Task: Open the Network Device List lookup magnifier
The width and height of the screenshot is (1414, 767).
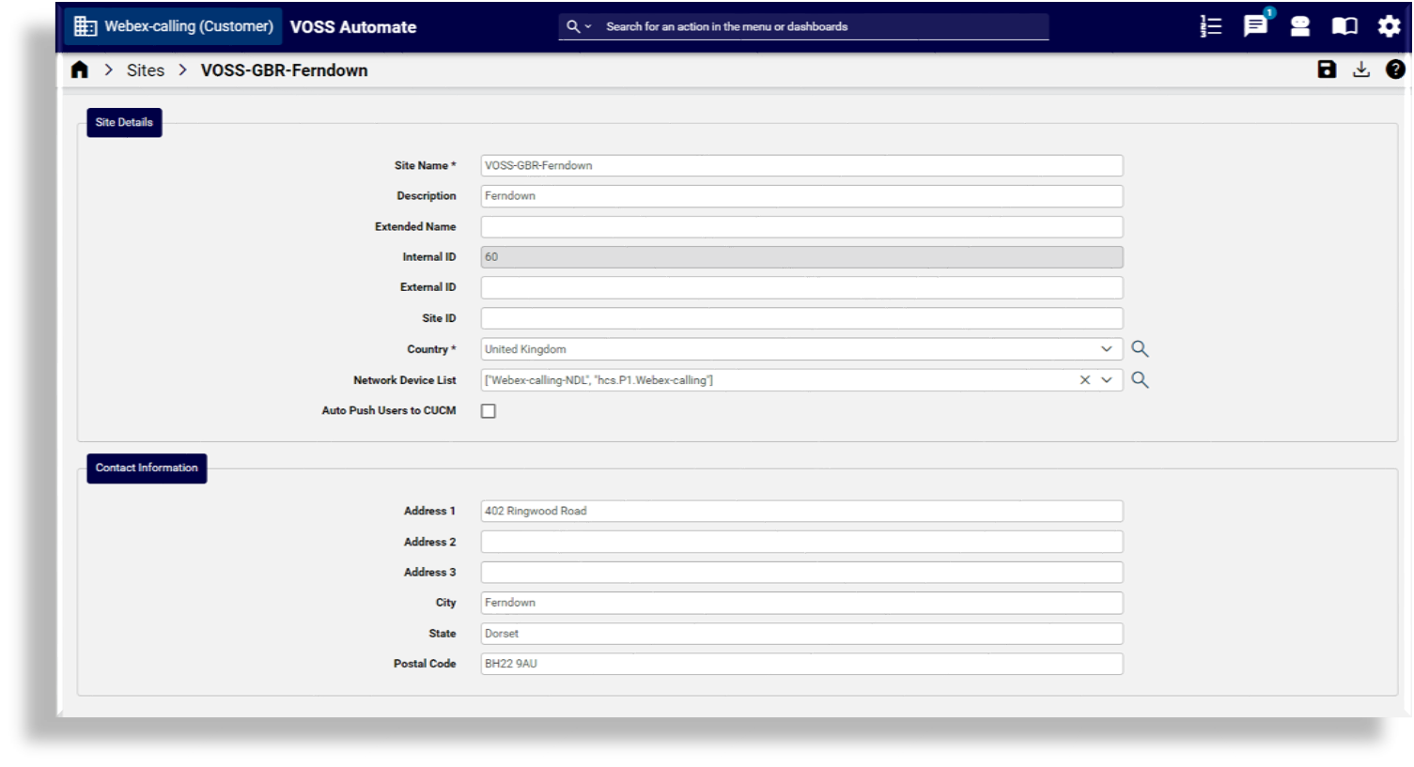Action: [1140, 379]
